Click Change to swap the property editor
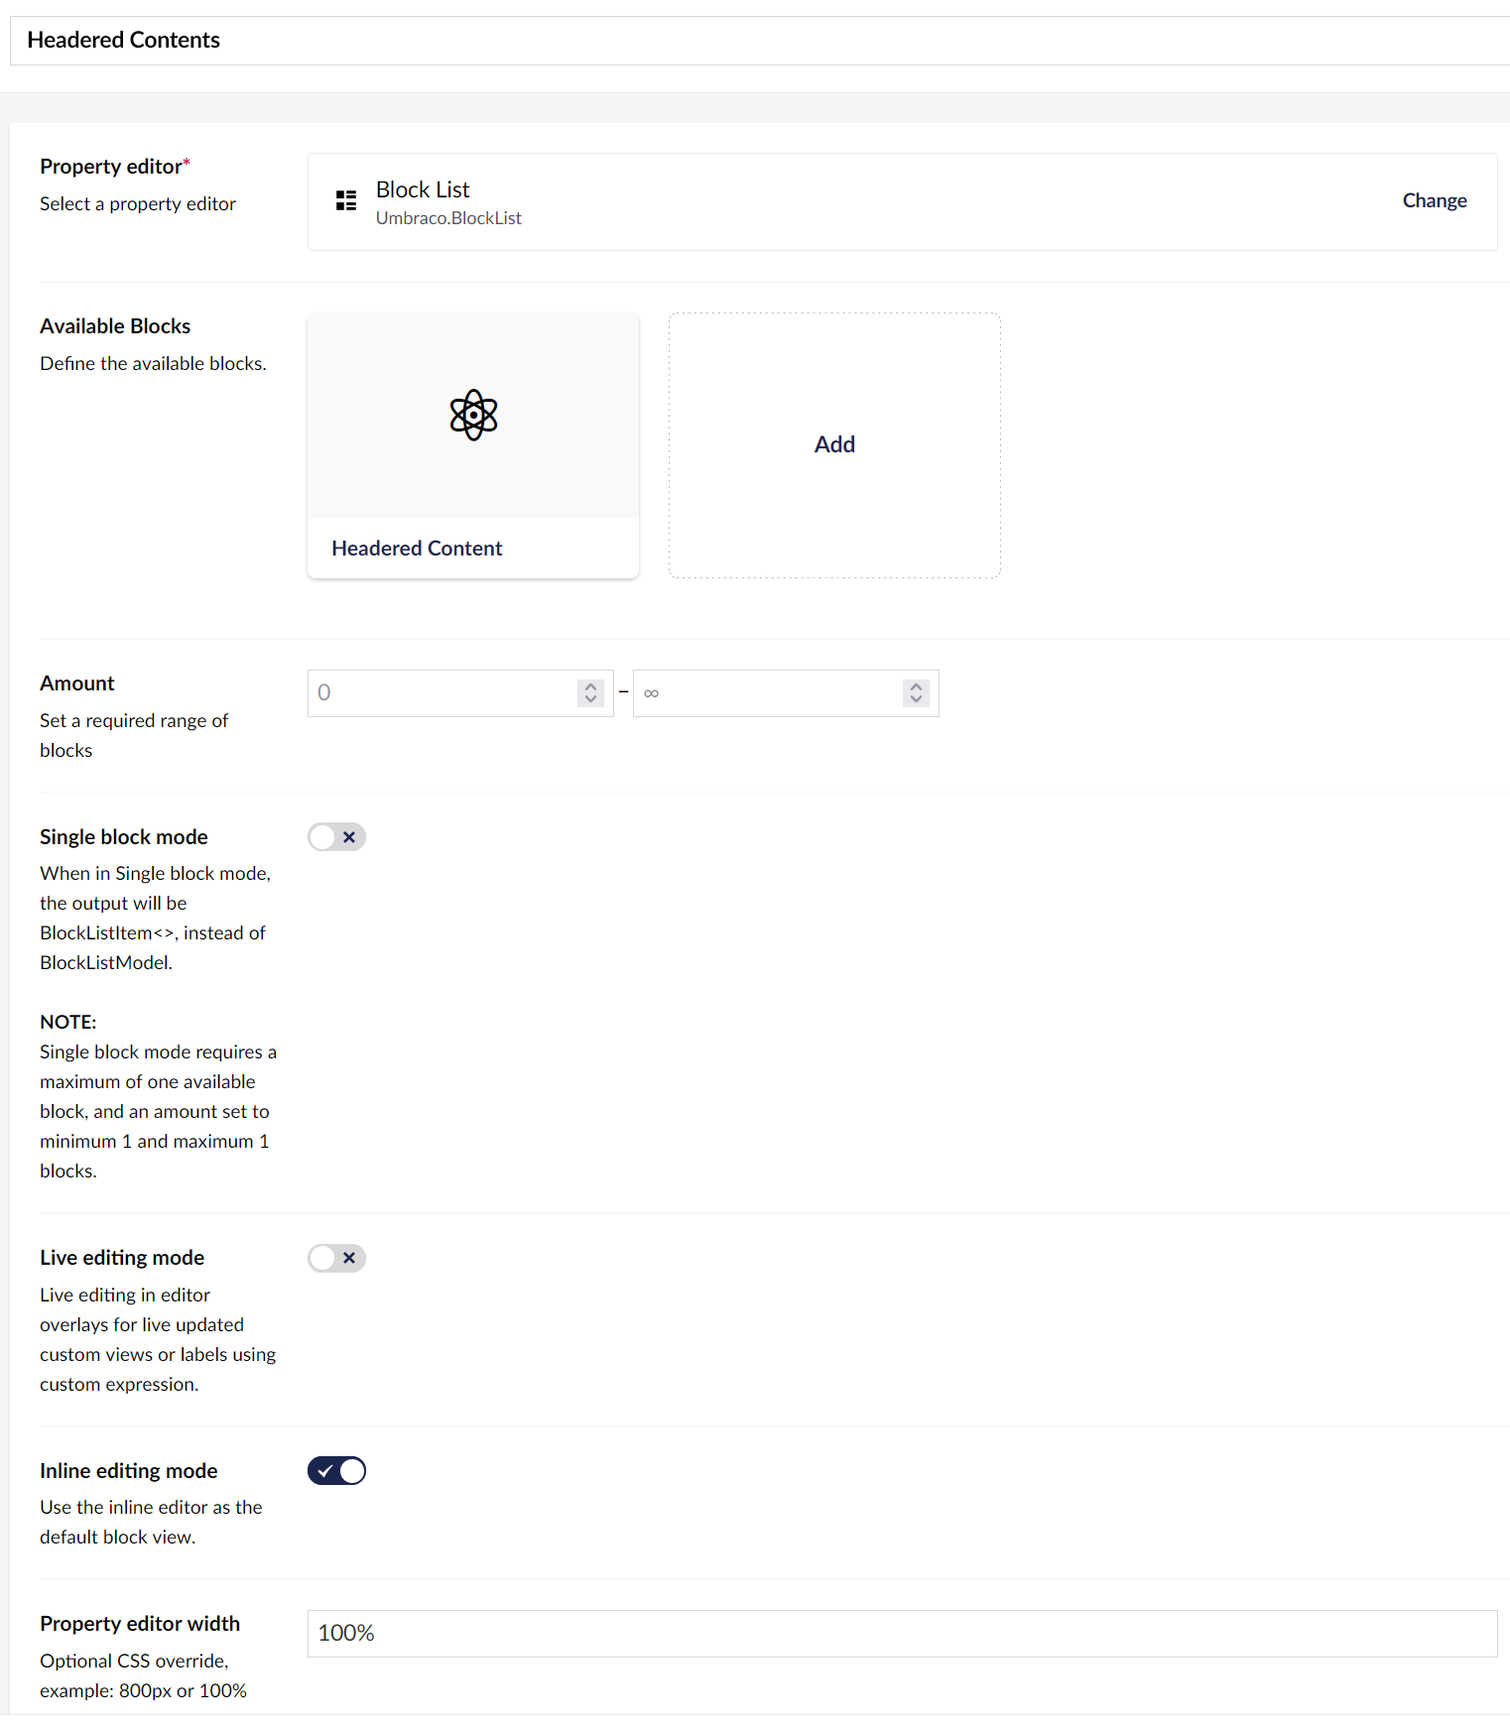 point(1435,200)
